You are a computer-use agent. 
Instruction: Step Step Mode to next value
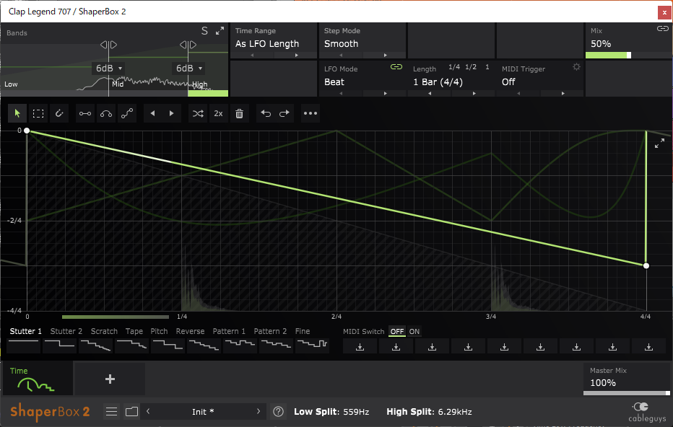[x=385, y=56]
